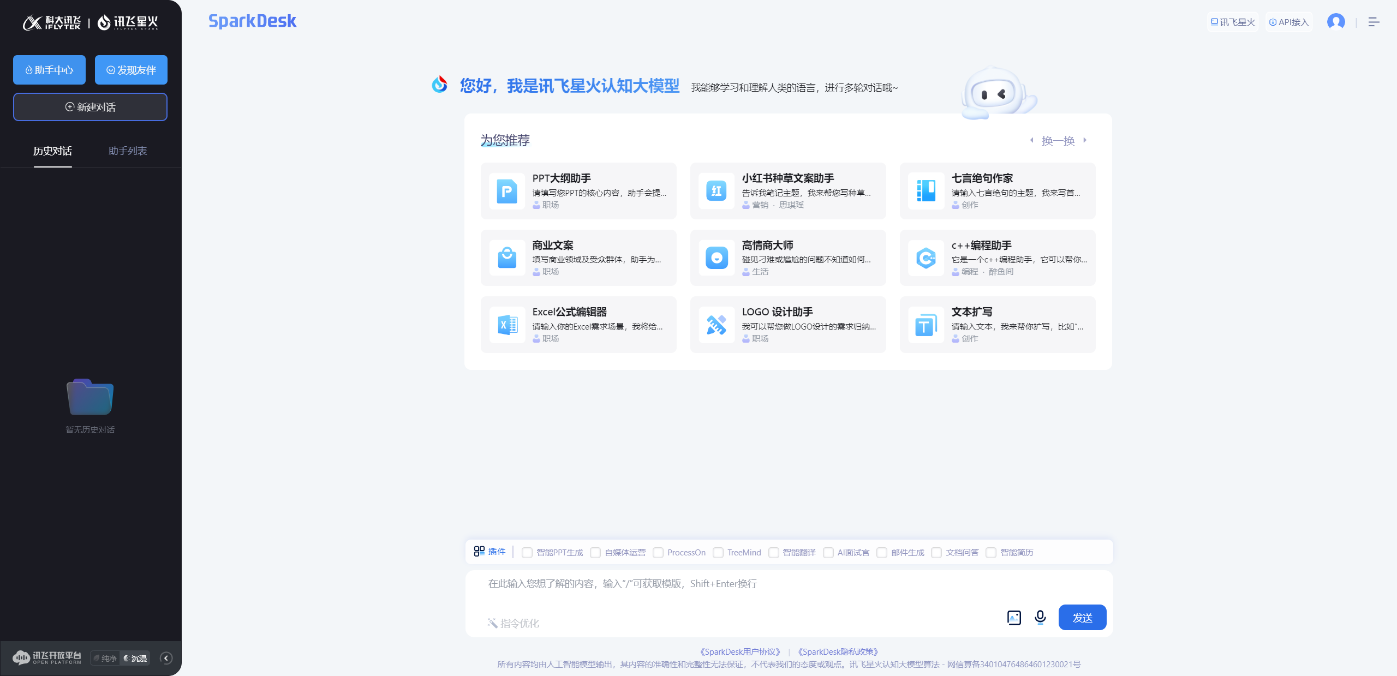Viewport: 1397px width, 676px height.
Task: Open the SparkDesk隐私政策 link
Action: coord(838,651)
